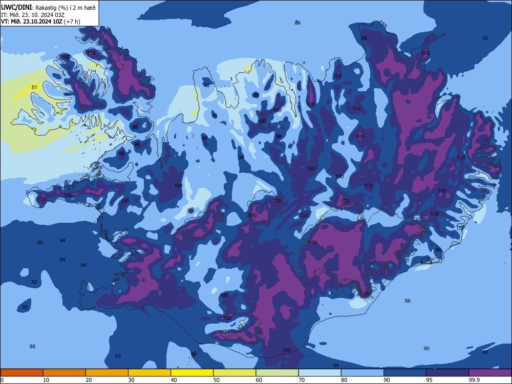Select the '70' tick label on the legend
Viewport: 512px width, 384px height.
pyautogui.click(x=302, y=380)
